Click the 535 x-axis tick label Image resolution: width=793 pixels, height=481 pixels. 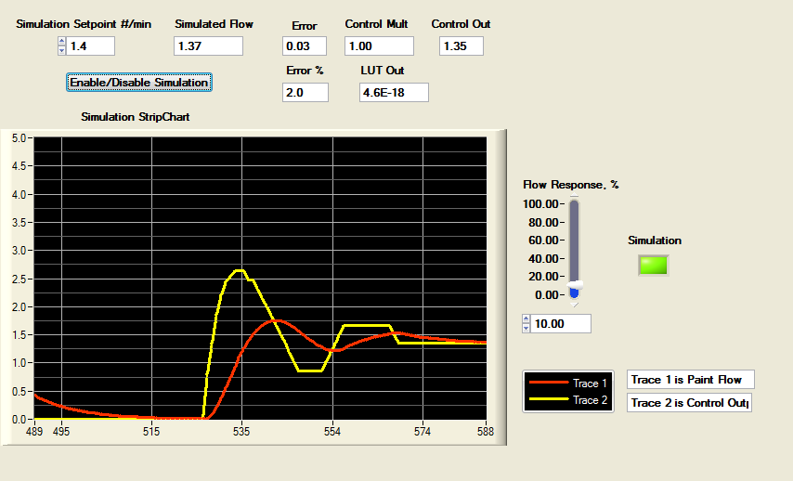coord(241,432)
